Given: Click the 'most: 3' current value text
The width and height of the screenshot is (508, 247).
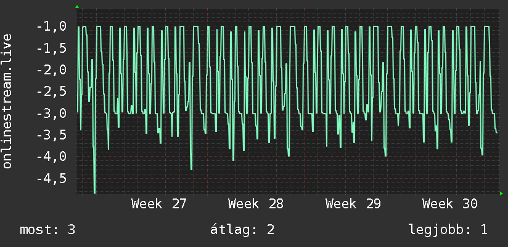Looking at the screenshot, I should (x=47, y=230).
